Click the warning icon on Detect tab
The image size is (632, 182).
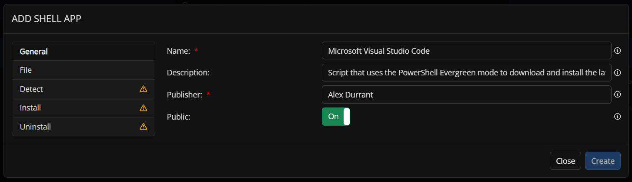pos(143,89)
